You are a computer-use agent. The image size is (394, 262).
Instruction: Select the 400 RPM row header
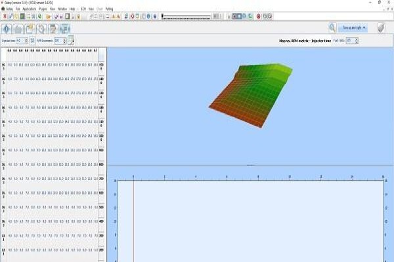click(x=101, y=225)
